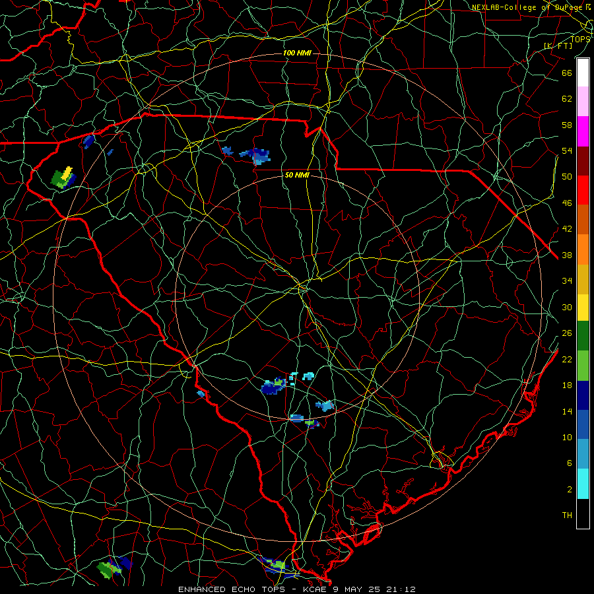Pick the magenta swatch in the tops legend
The height and width of the screenshot is (594, 594).
click(583, 131)
